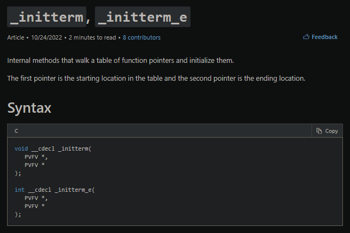Open the 8 contributors link
This screenshot has width=350, height=233.
point(142,37)
